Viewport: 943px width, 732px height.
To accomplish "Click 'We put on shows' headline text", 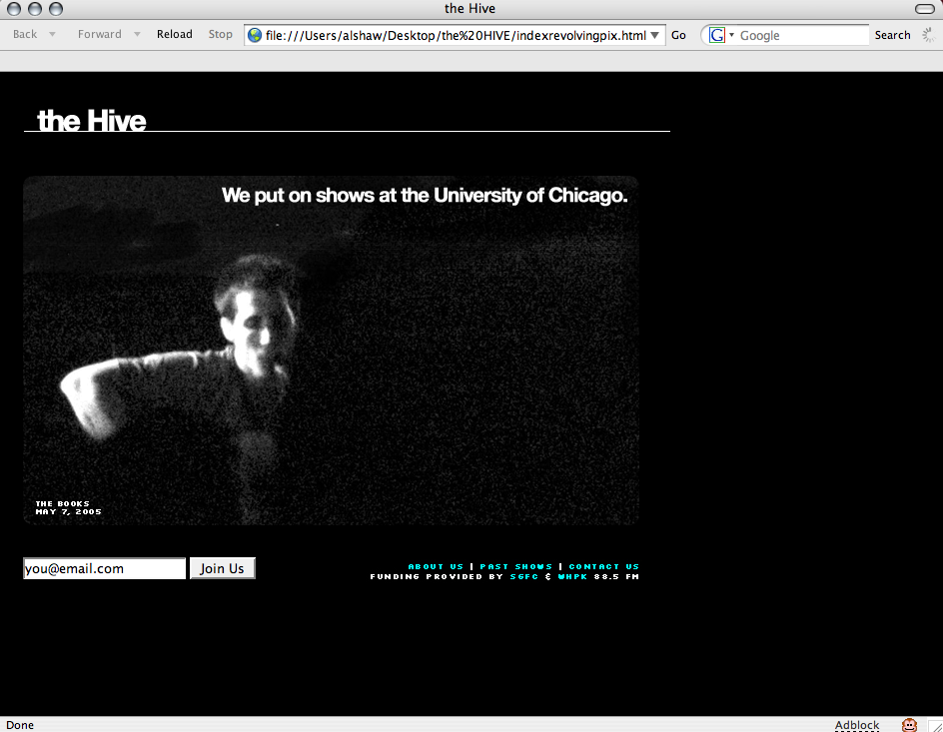I will click(x=425, y=196).
